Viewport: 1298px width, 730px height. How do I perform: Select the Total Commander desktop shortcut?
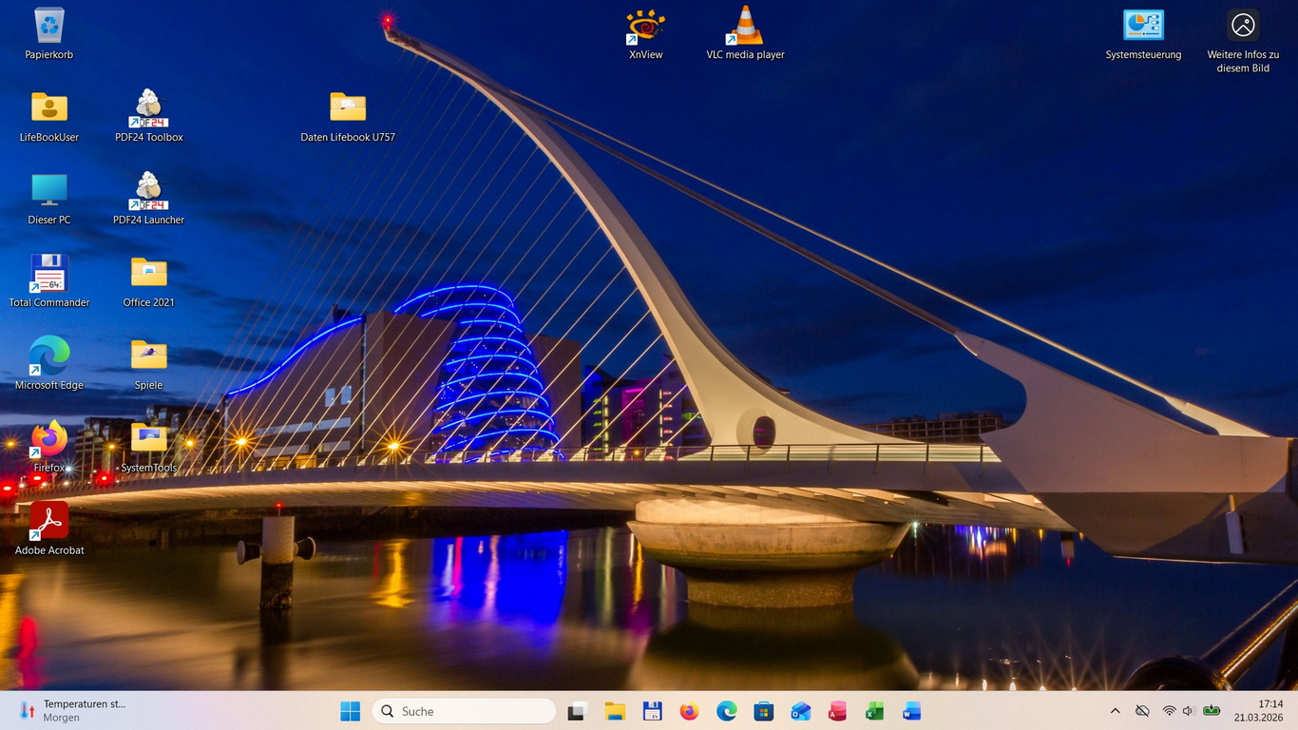coord(49,275)
